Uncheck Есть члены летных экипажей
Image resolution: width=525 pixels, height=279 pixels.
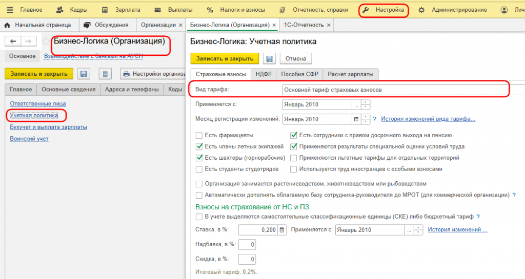point(199,147)
